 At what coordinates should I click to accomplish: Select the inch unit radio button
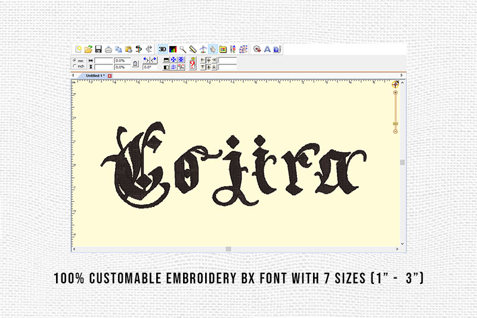pyautogui.click(x=75, y=66)
